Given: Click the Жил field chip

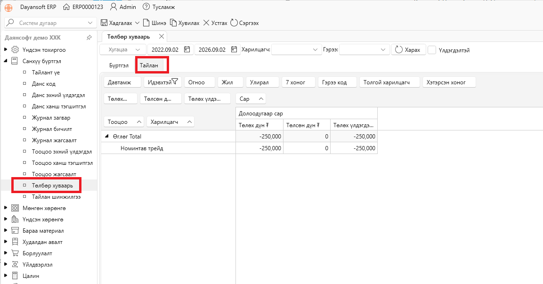Looking at the screenshot, I should [230, 82].
